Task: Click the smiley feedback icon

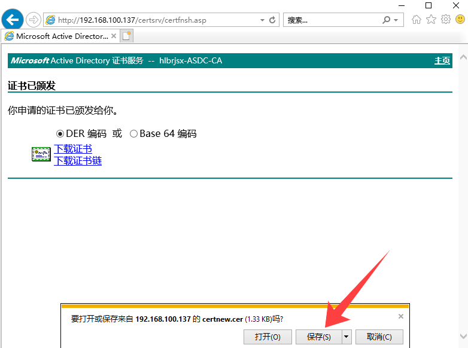Action: 460,20
